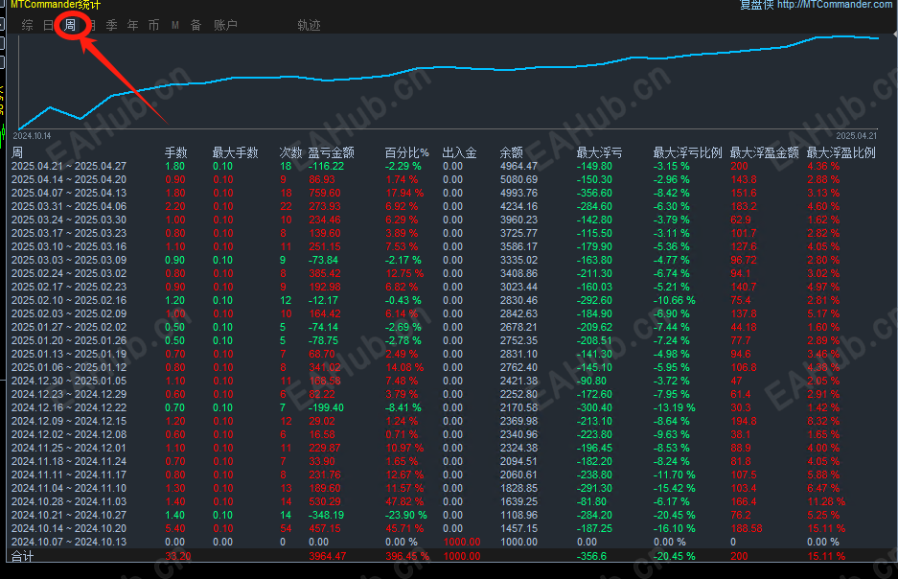Switch to the 备 tab

point(196,25)
